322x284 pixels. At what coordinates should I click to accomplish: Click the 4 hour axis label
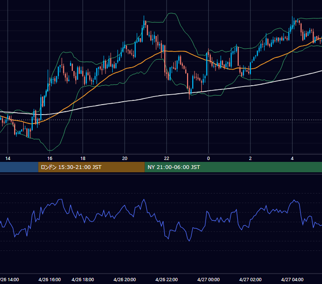292,159
